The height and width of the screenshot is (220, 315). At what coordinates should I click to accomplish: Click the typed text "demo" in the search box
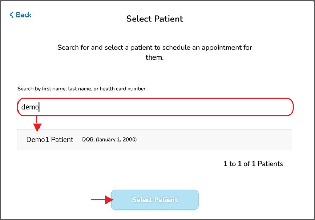30,107
